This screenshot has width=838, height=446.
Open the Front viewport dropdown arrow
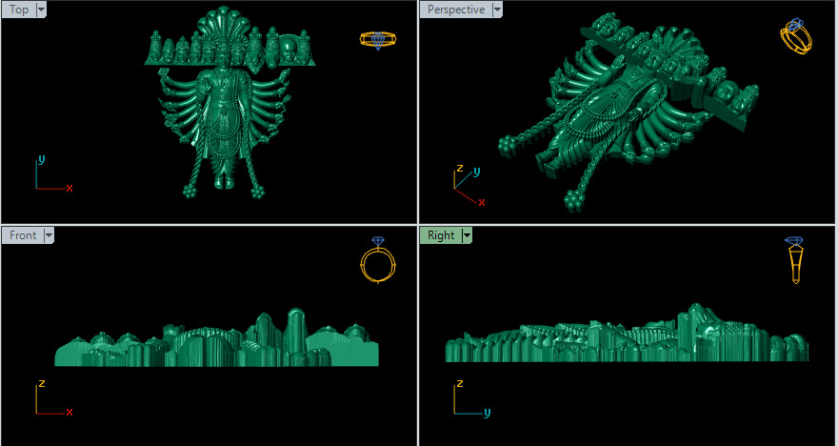pyautogui.click(x=49, y=235)
